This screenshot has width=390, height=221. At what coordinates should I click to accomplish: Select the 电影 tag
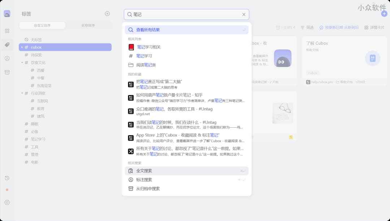pyautogui.click(x=65, y=162)
